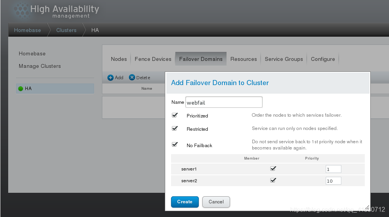Toggle the Prioritized checkbox
Viewport: 389px width, 217px height.
point(175,115)
